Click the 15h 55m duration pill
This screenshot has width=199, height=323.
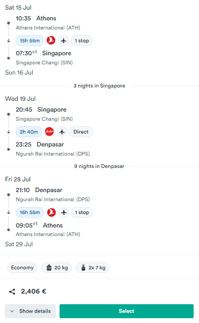pyautogui.click(x=30, y=41)
